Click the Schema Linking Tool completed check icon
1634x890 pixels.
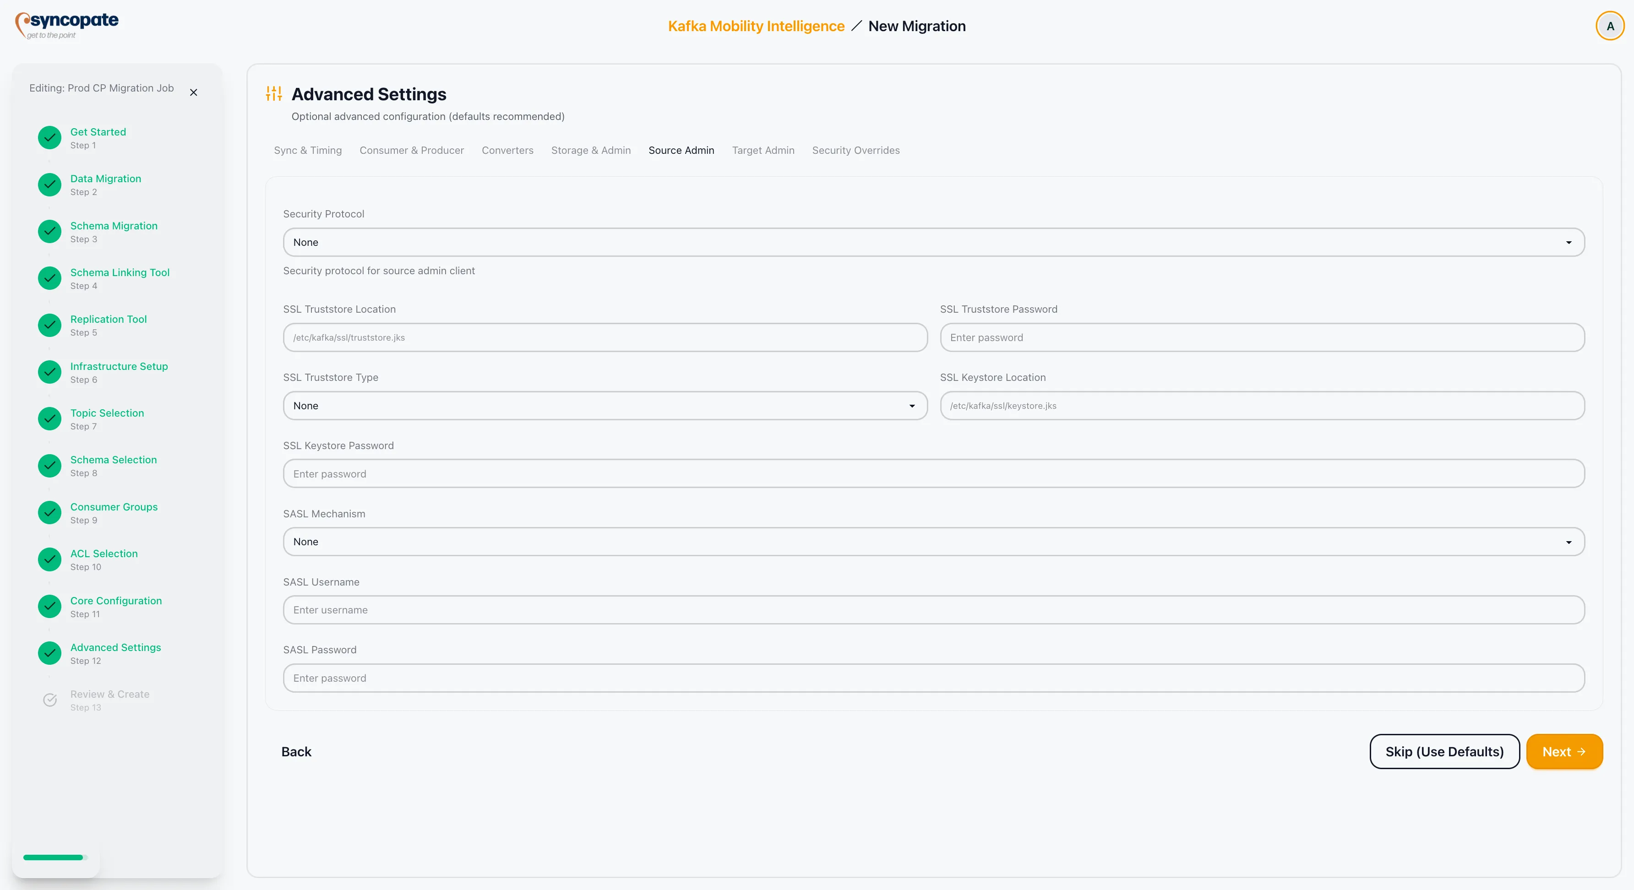pyautogui.click(x=49, y=278)
